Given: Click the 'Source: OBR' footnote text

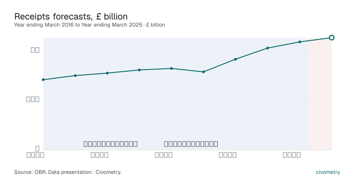Looking at the screenshot, I should click(68, 172).
